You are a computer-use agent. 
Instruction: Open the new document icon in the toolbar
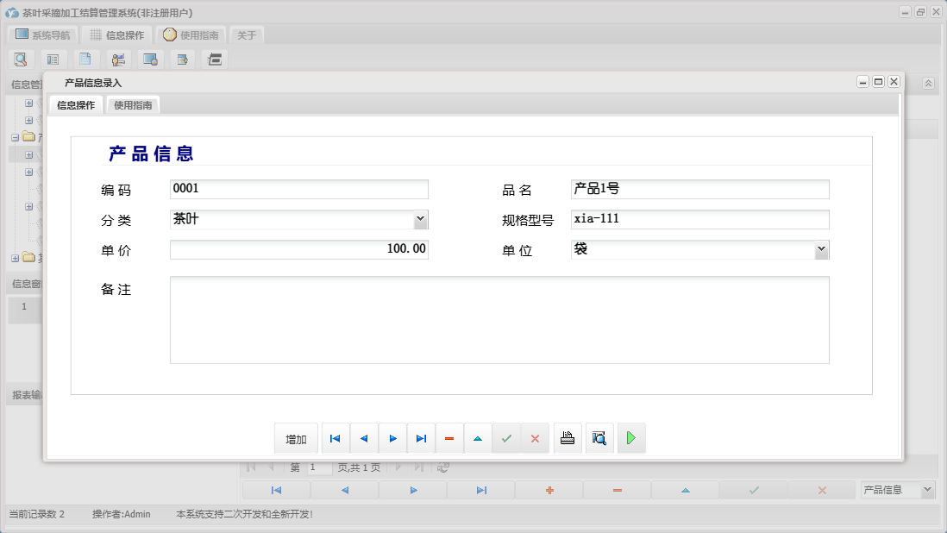(85, 60)
